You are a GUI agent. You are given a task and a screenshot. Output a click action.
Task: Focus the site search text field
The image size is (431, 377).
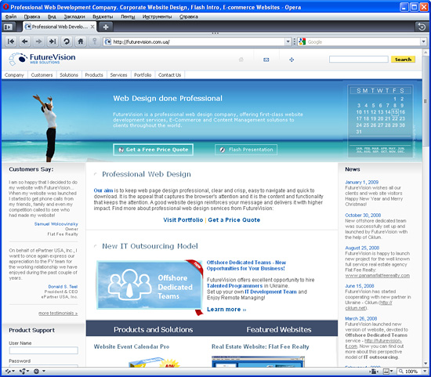tap(359, 60)
